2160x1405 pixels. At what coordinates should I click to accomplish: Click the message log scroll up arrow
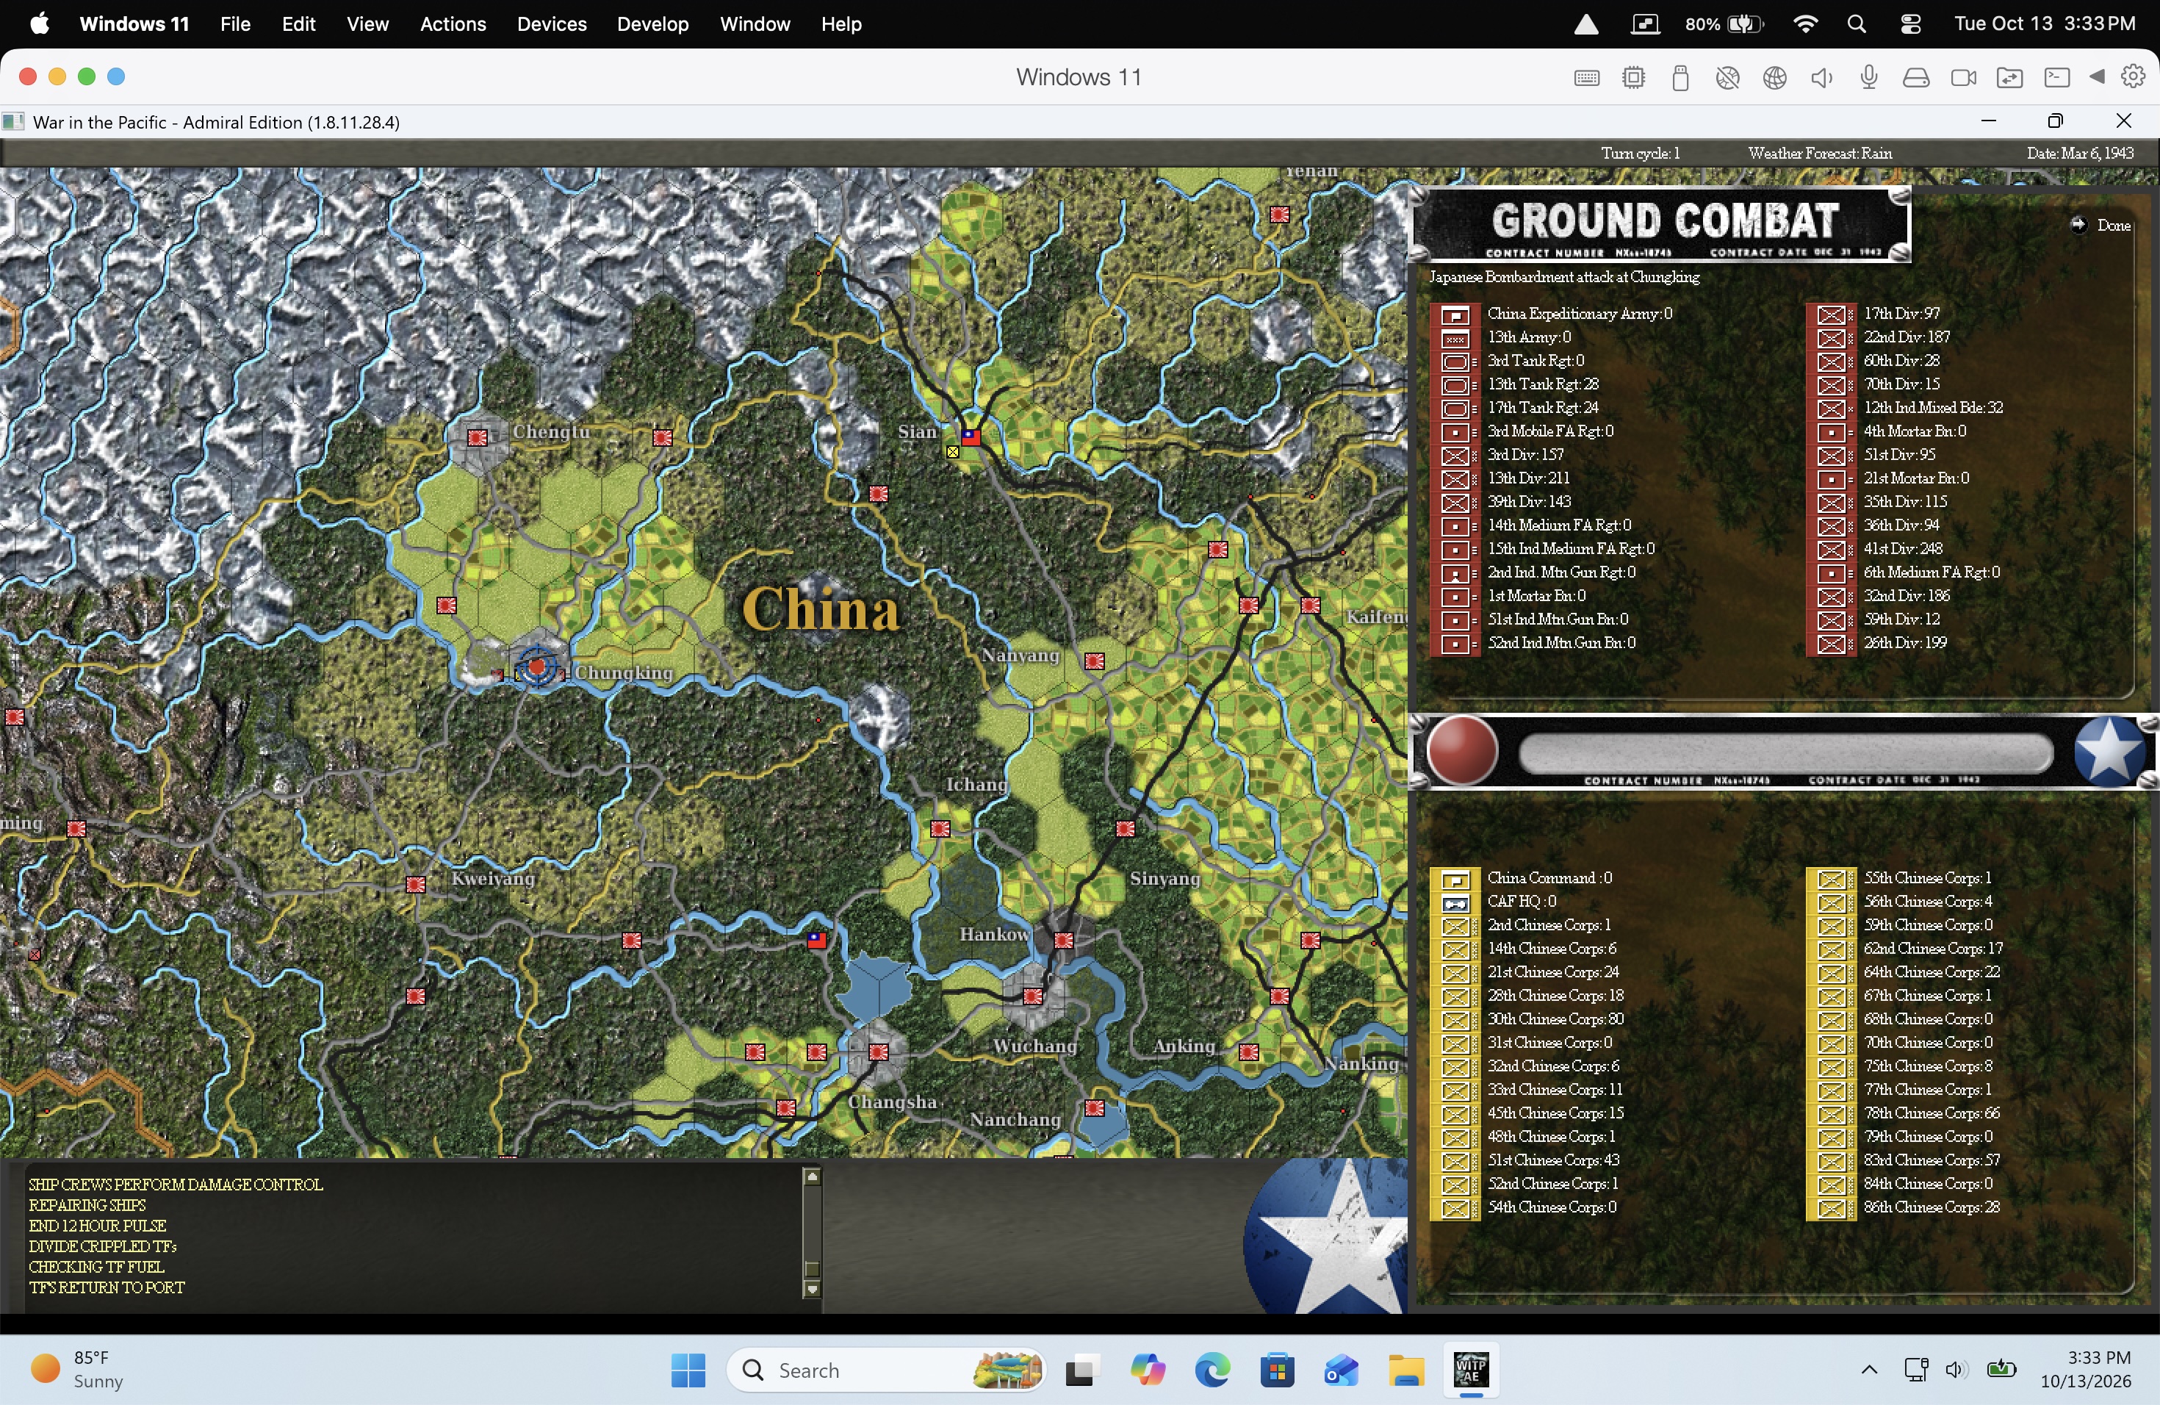point(813,1177)
